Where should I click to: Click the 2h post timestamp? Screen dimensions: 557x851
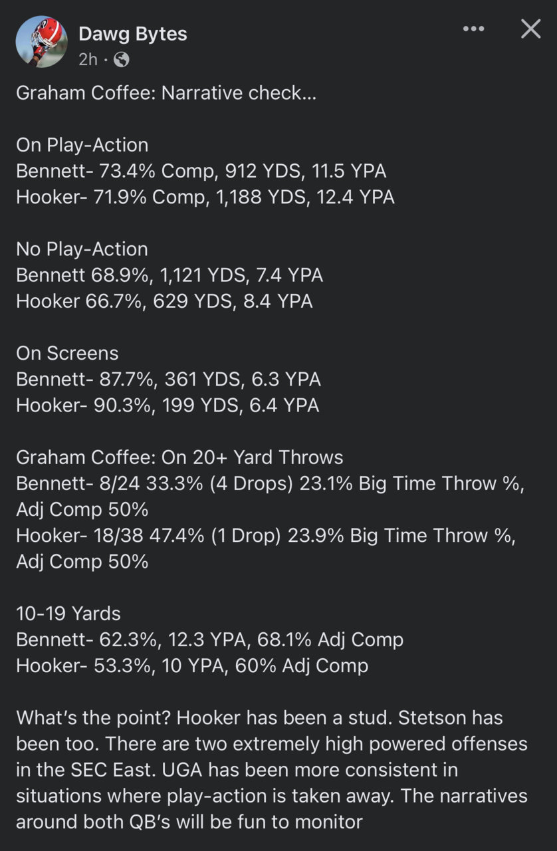pyautogui.click(x=88, y=60)
